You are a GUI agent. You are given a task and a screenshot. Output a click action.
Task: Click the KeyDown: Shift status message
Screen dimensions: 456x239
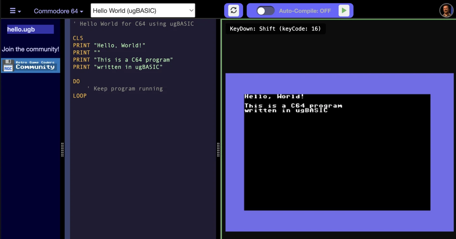[x=276, y=29]
